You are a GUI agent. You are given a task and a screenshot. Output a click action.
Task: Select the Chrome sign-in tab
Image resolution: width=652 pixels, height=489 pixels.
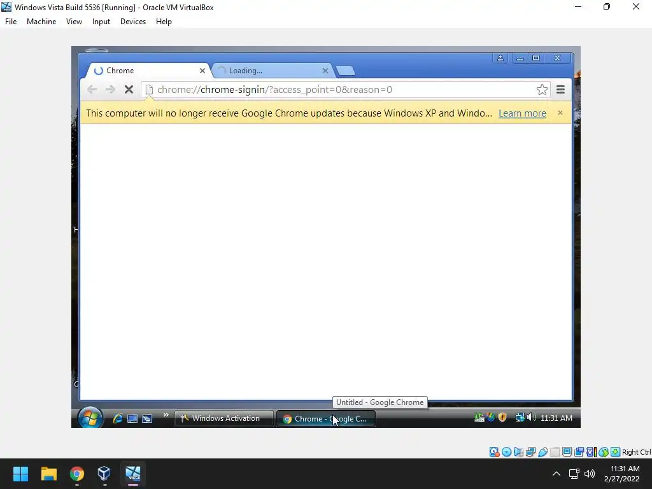click(148, 71)
